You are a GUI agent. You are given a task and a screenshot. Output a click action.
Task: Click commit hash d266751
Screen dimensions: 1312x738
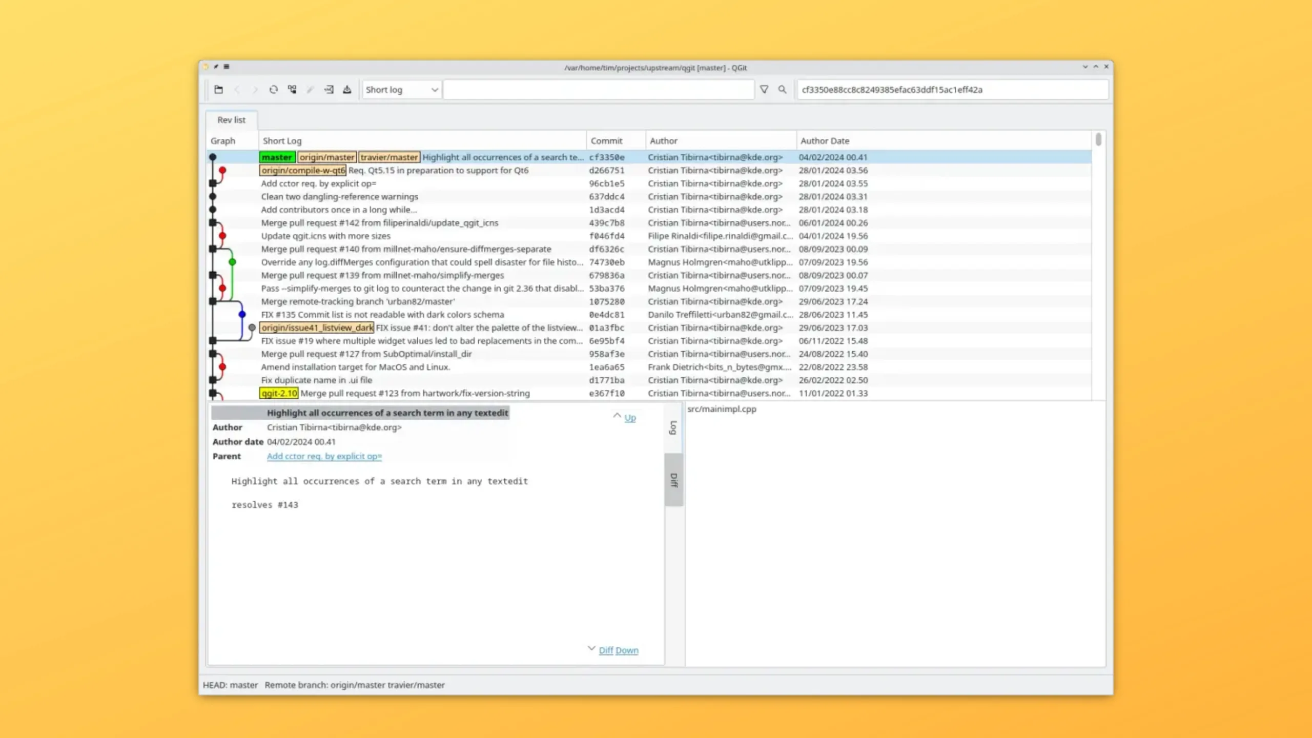606,170
